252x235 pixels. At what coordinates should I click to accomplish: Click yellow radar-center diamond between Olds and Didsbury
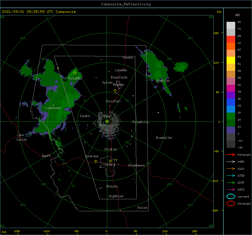pos(107,122)
